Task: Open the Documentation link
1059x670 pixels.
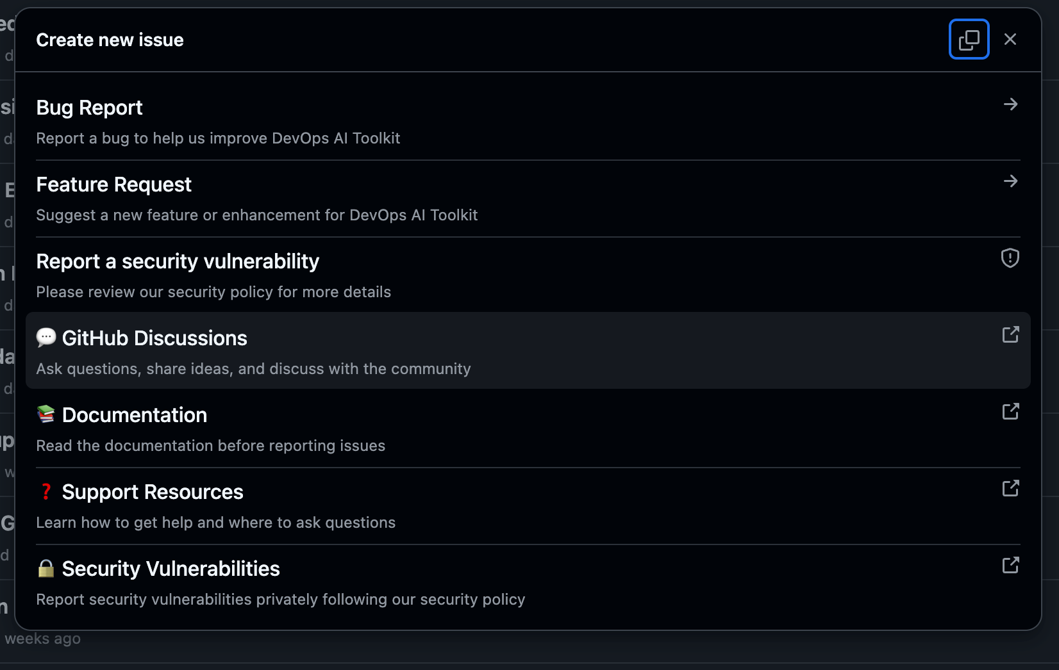Action: [135, 415]
